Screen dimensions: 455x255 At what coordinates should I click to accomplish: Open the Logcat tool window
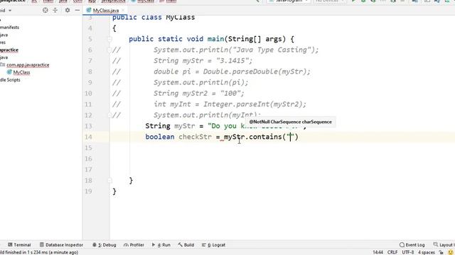coord(213,245)
